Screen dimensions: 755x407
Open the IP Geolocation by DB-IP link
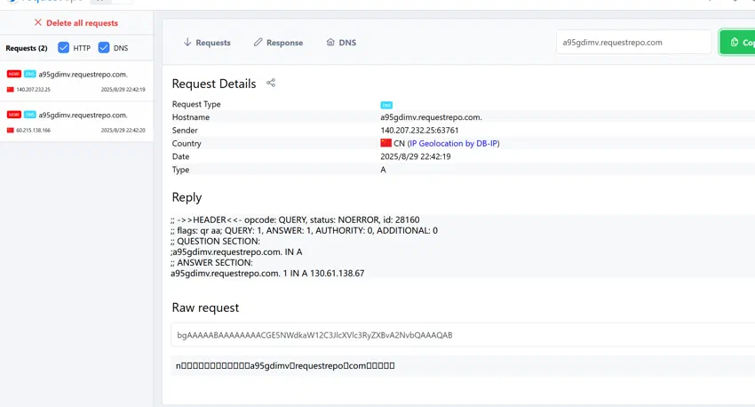click(454, 144)
